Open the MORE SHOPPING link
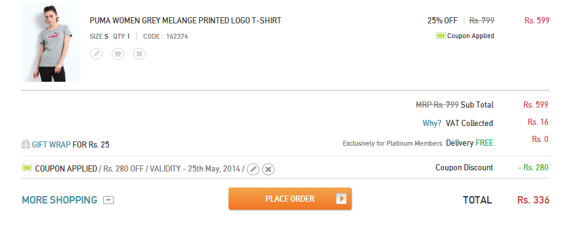 click(x=60, y=200)
